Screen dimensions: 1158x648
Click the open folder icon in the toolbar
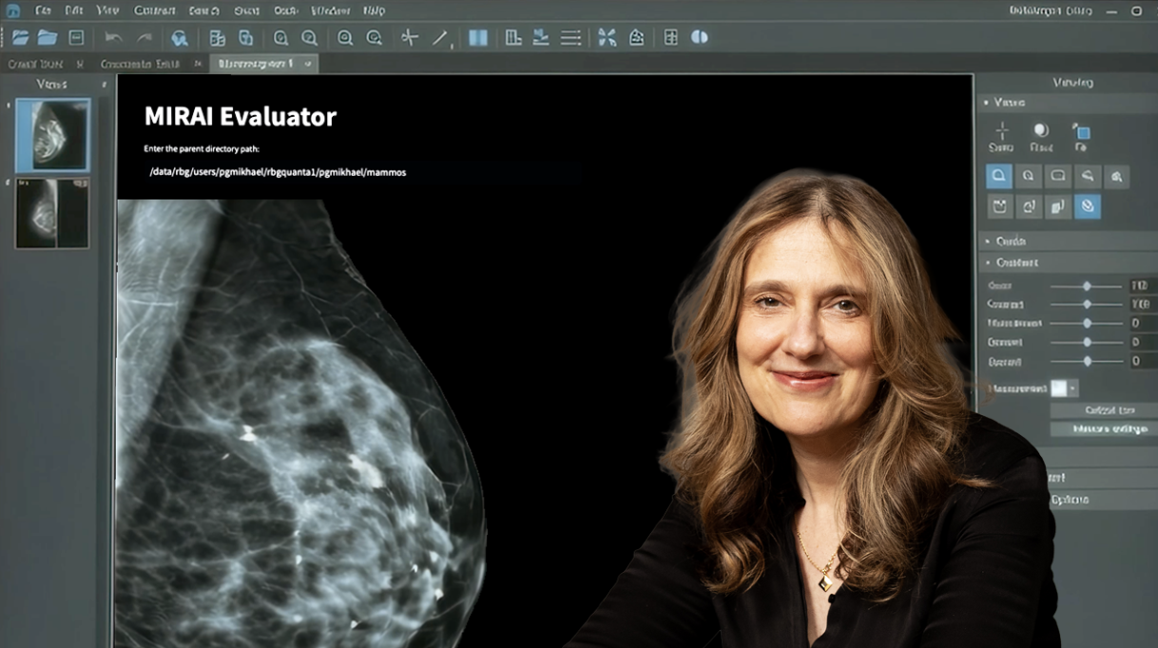pos(48,38)
